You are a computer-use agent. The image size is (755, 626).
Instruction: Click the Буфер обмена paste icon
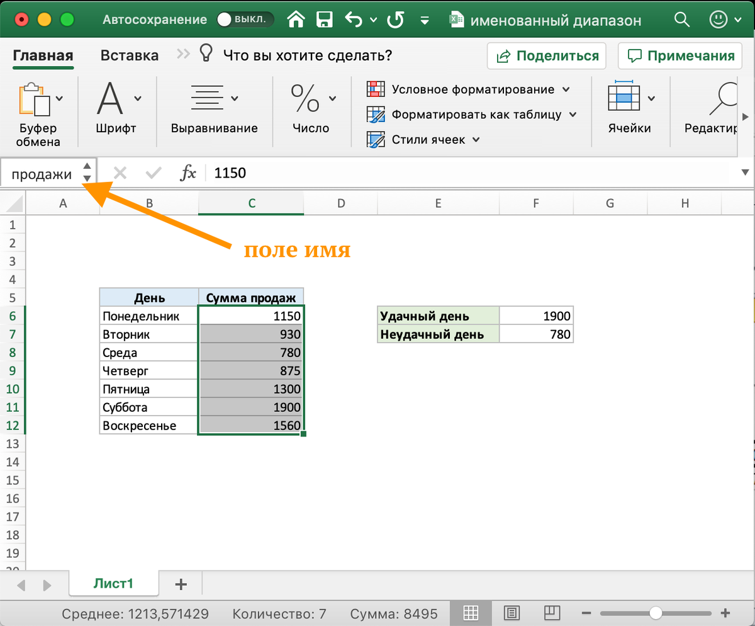(x=34, y=99)
